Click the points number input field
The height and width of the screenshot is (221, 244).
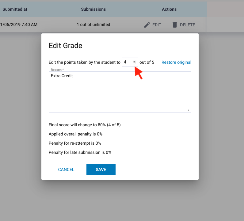[130, 62]
